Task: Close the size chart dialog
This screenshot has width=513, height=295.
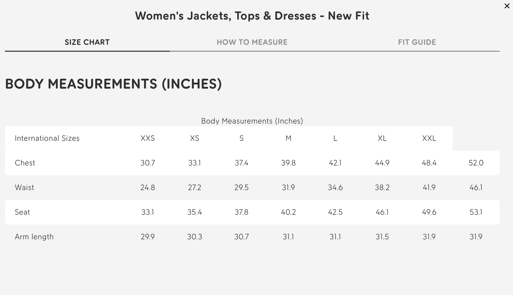Action: [507, 6]
